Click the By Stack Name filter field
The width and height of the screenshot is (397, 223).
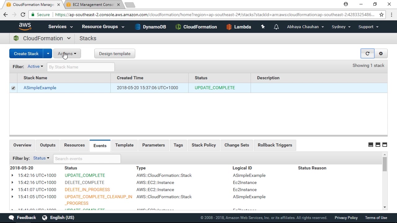click(81, 67)
